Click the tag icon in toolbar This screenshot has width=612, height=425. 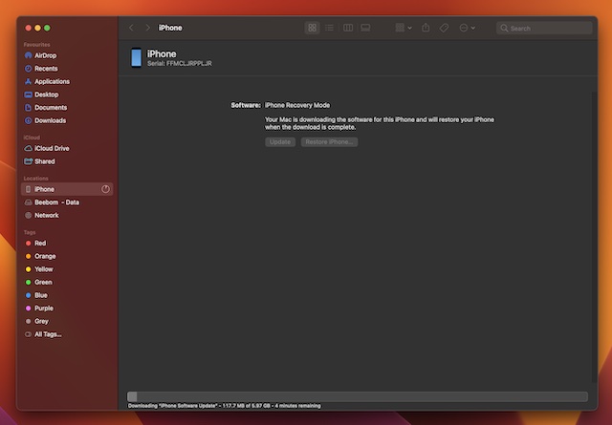(444, 28)
